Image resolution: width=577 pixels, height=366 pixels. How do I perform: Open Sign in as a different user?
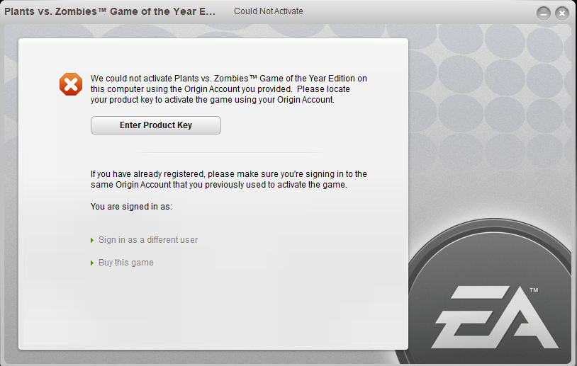pyautogui.click(x=148, y=240)
